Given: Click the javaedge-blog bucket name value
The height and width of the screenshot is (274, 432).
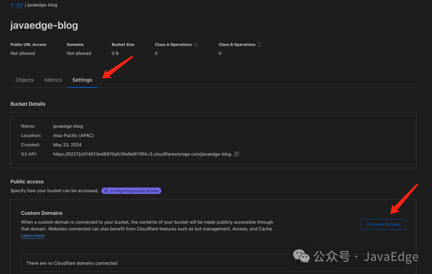Looking at the screenshot, I should click(68, 126).
